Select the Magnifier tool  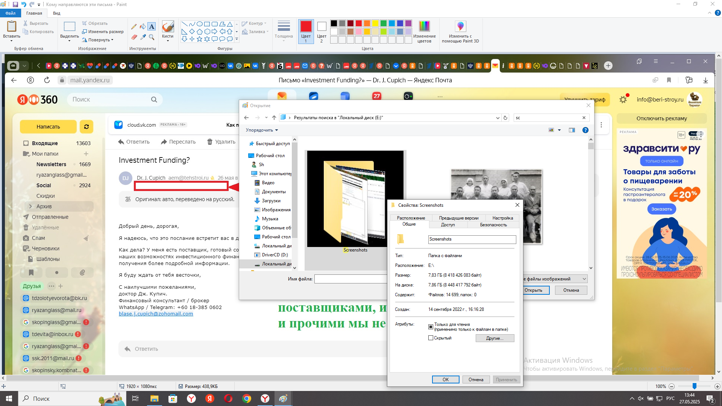[152, 37]
